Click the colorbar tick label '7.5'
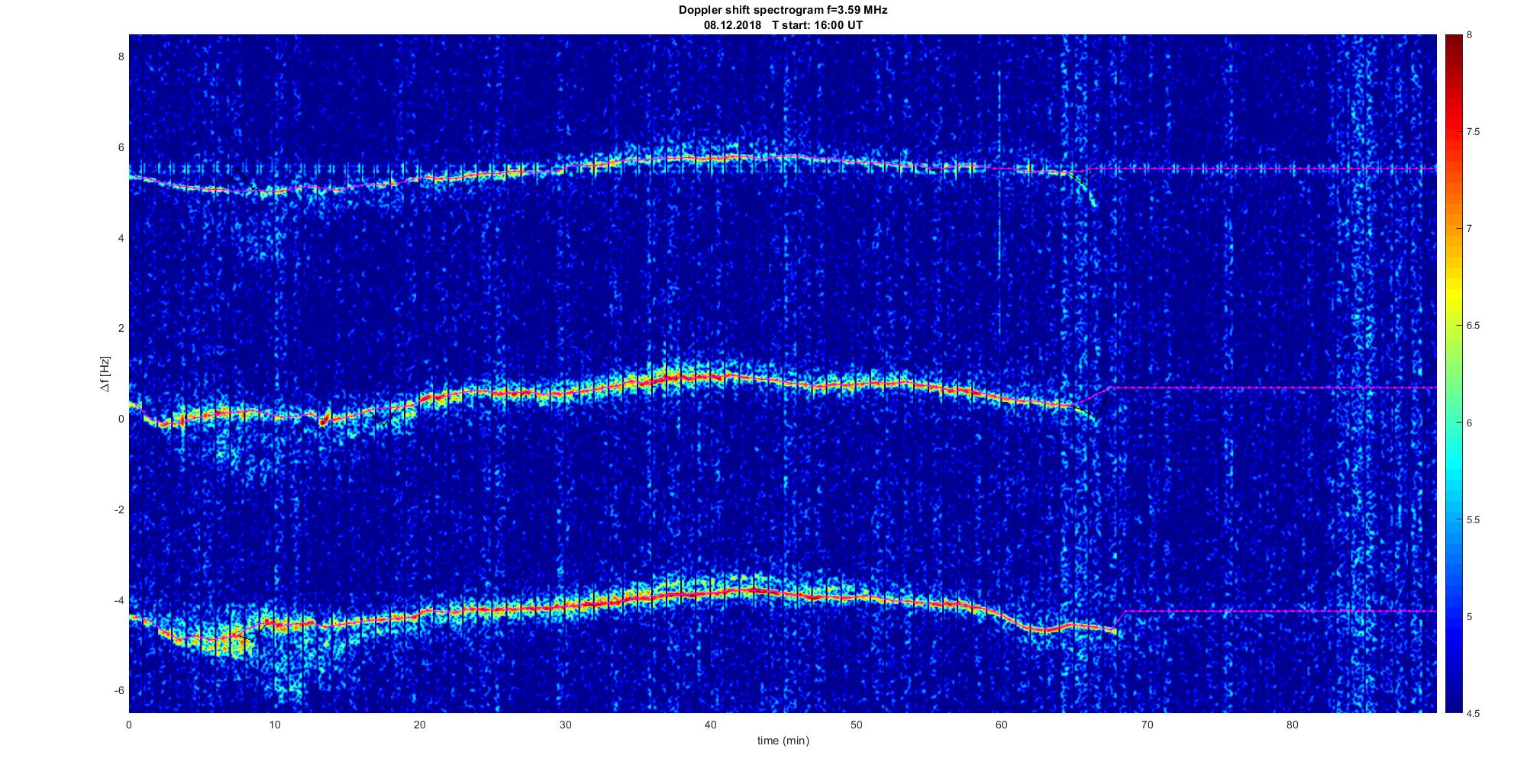 1473,132
